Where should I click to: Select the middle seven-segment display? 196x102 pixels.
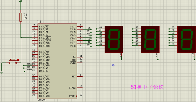tap(150, 39)
